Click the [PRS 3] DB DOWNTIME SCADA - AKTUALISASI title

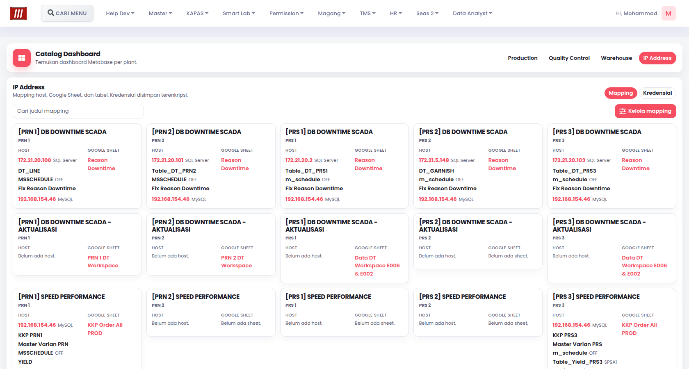click(599, 226)
